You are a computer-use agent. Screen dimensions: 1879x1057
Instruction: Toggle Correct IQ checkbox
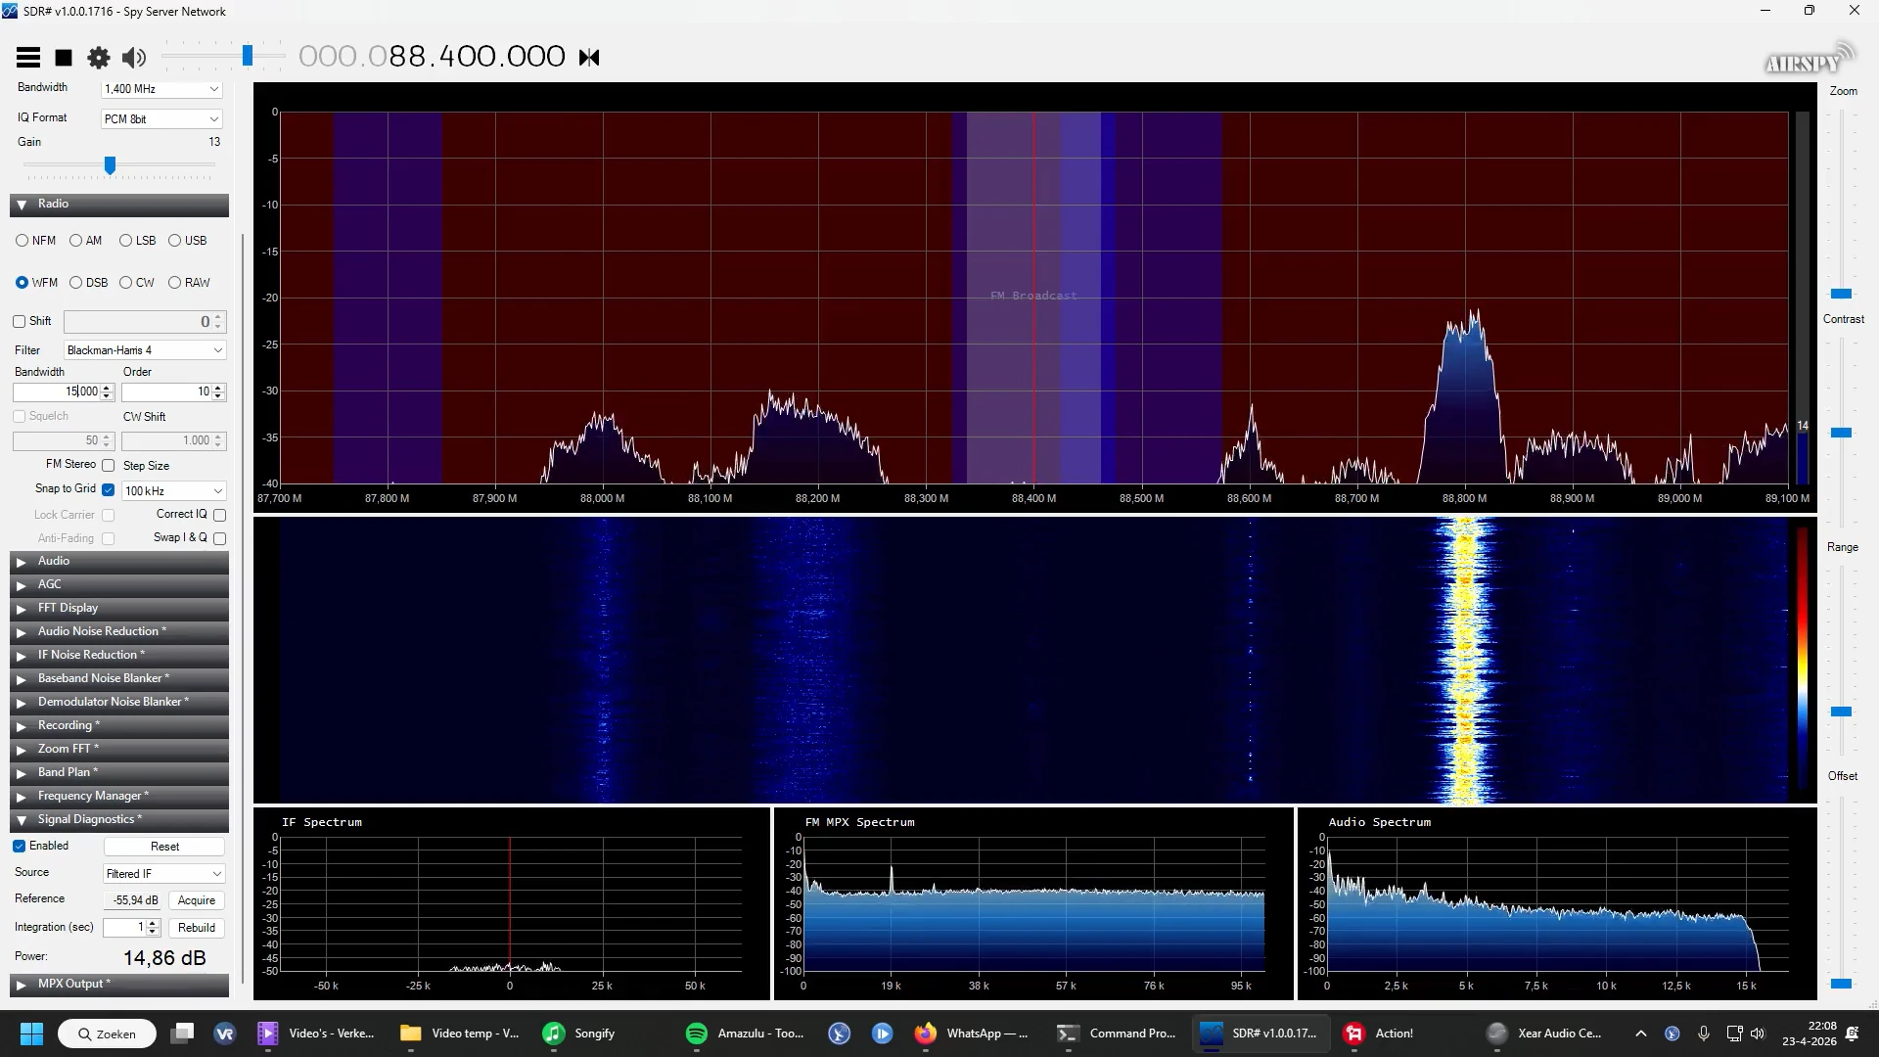pos(219,515)
